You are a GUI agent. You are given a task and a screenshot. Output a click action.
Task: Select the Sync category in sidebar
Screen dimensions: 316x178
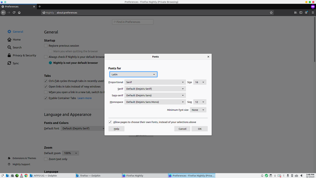pyautogui.click(x=13, y=63)
